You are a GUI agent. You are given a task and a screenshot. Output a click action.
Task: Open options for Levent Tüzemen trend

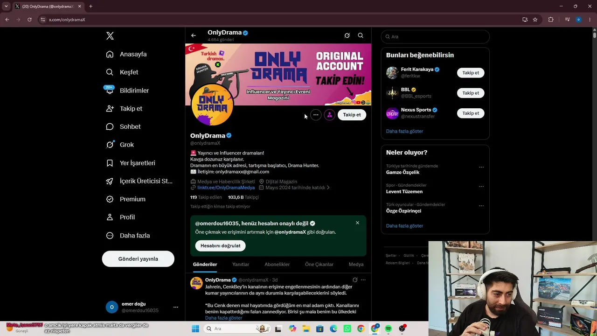click(481, 187)
